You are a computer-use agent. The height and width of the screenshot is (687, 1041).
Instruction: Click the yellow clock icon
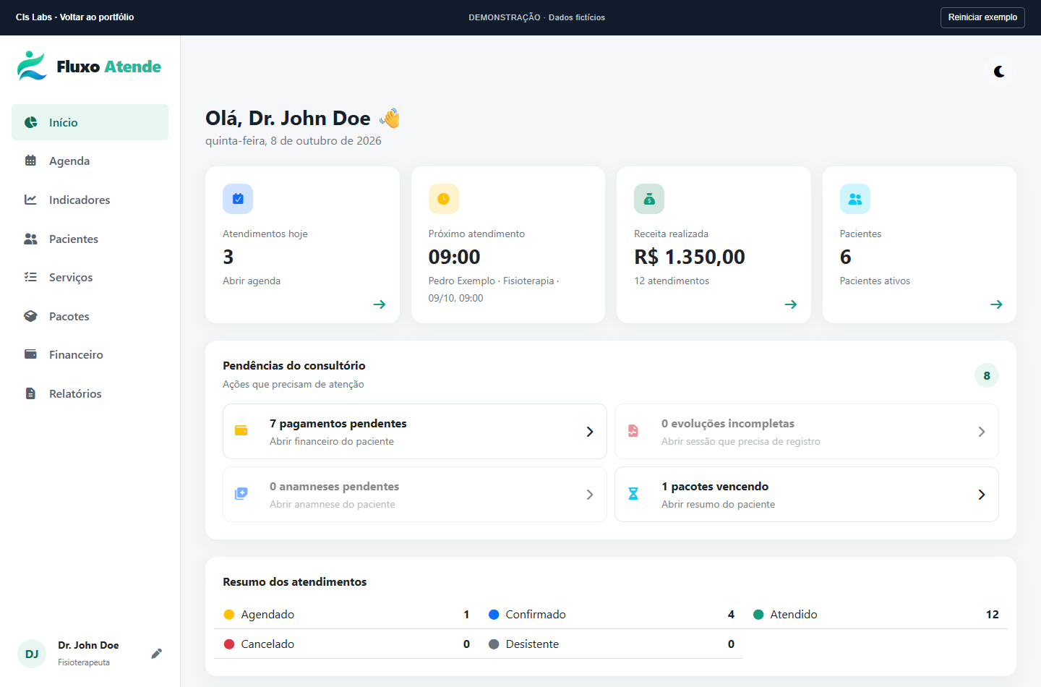[444, 199]
